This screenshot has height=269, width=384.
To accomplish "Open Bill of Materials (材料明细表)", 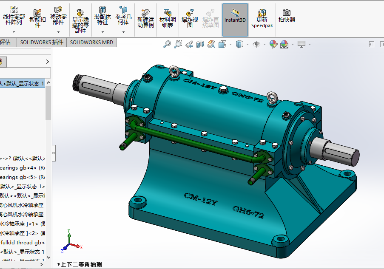I will pyautogui.click(x=168, y=18).
